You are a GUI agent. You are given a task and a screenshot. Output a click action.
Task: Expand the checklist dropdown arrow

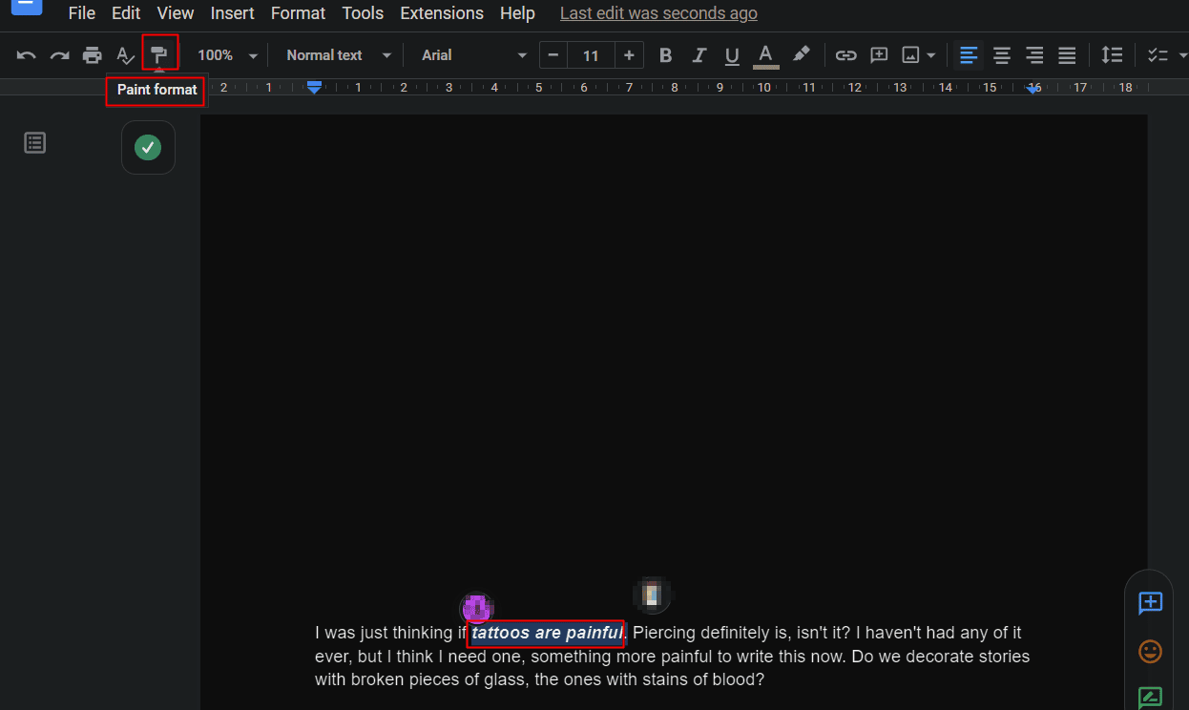click(1183, 55)
